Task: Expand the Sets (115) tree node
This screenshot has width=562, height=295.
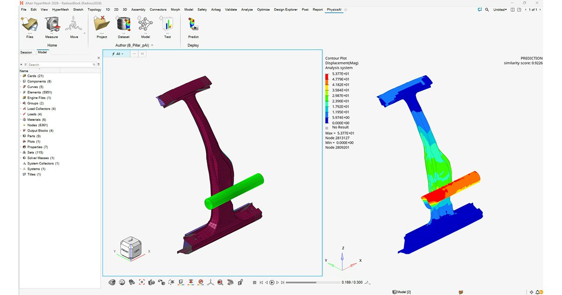Action: (21, 153)
